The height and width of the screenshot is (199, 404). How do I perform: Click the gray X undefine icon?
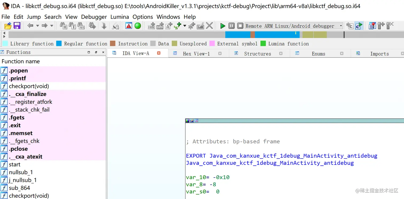pos(209,26)
